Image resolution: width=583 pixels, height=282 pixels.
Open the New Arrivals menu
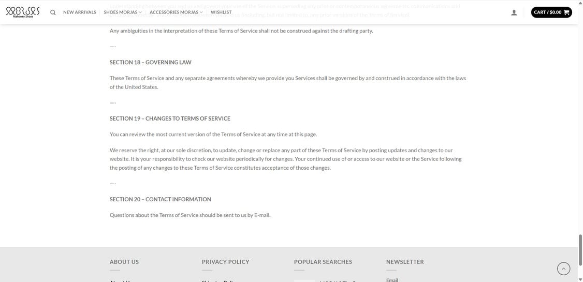pyautogui.click(x=80, y=12)
